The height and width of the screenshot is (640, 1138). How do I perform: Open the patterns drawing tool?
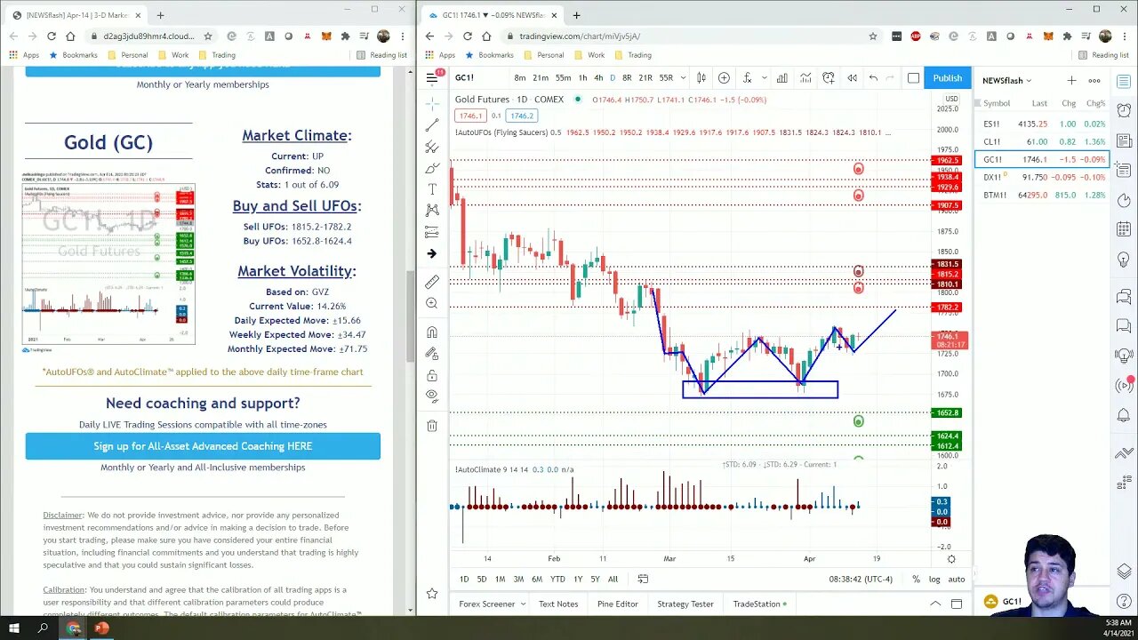[432, 211]
